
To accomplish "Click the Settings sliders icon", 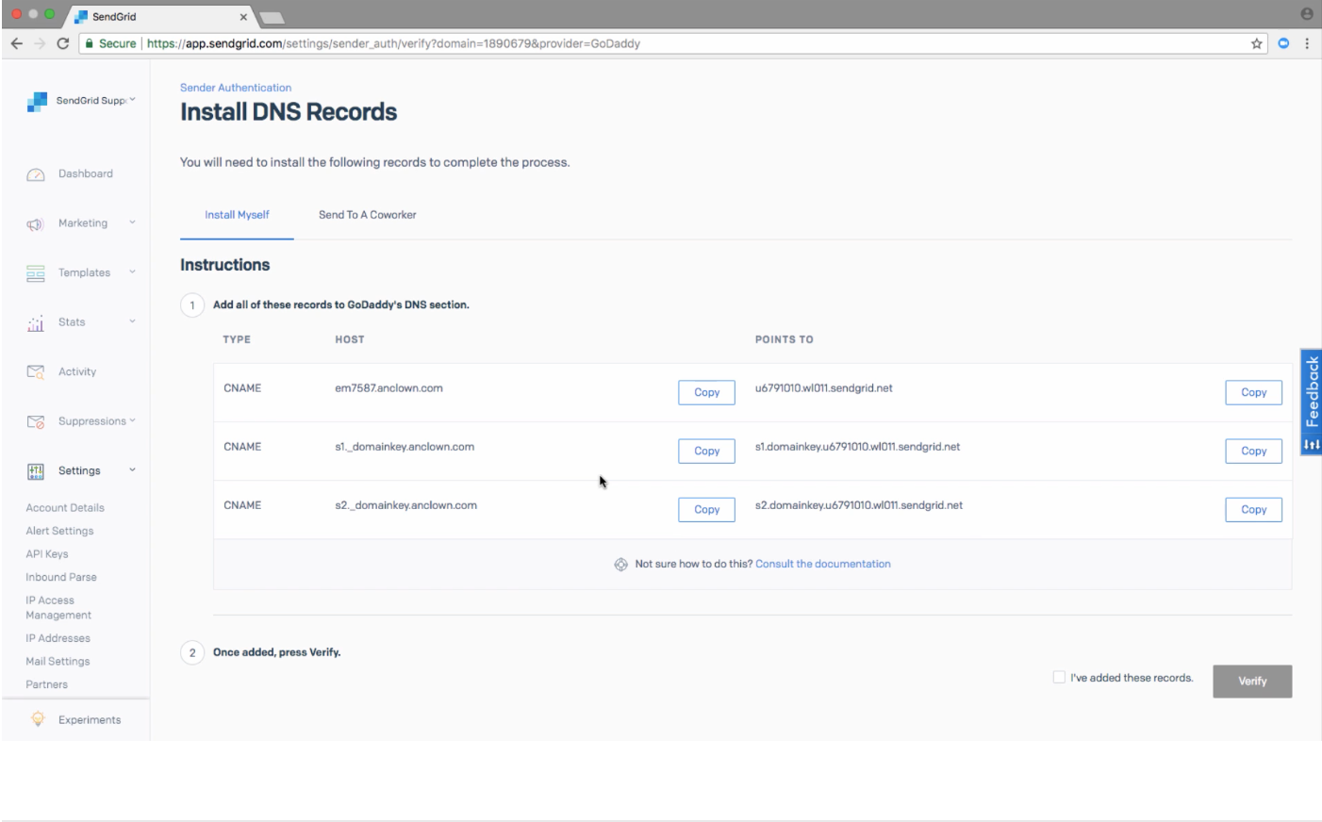I will [36, 471].
